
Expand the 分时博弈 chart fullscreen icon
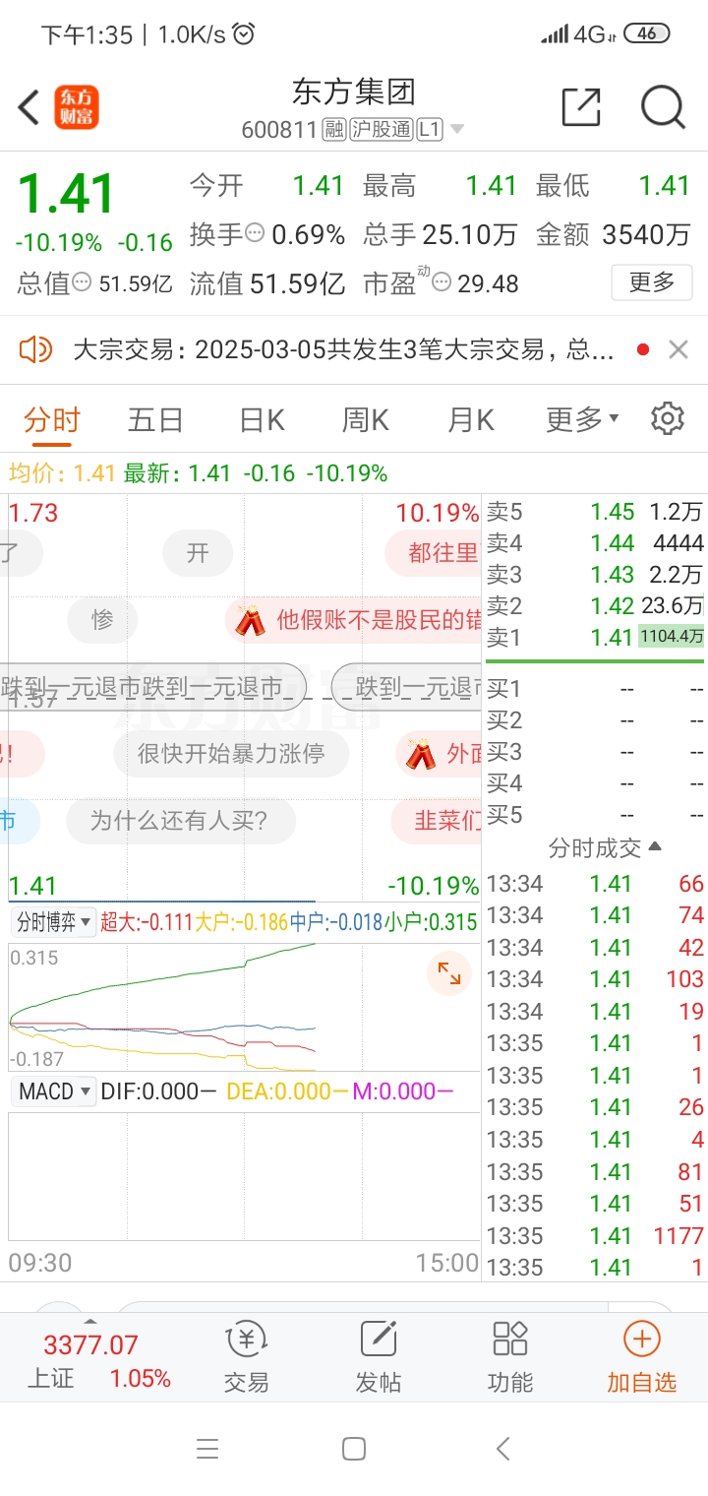point(449,974)
